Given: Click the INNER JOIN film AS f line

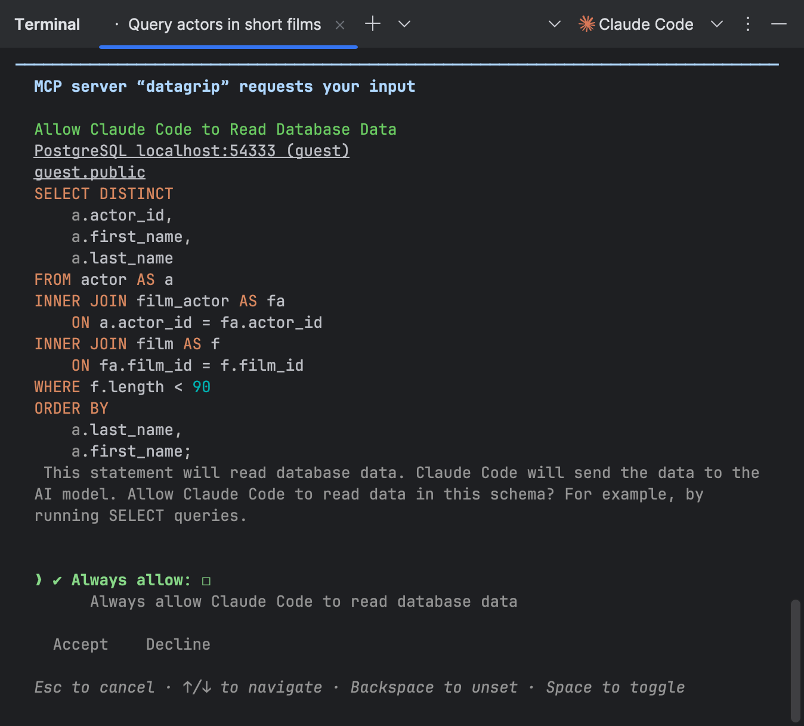Looking at the screenshot, I should 127,344.
